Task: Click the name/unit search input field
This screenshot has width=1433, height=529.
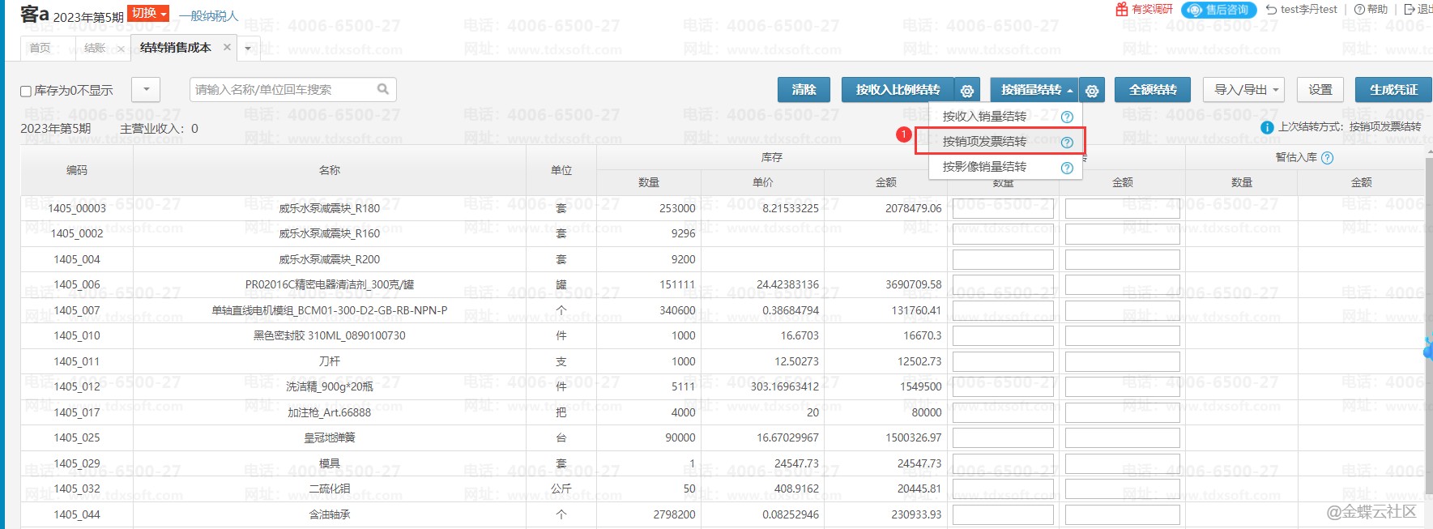Action: (x=284, y=90)
